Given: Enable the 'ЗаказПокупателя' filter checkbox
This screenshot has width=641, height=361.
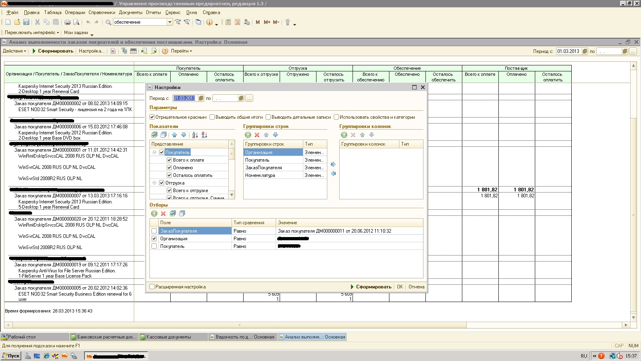Looking at the screenshot, I should (154, 231).
